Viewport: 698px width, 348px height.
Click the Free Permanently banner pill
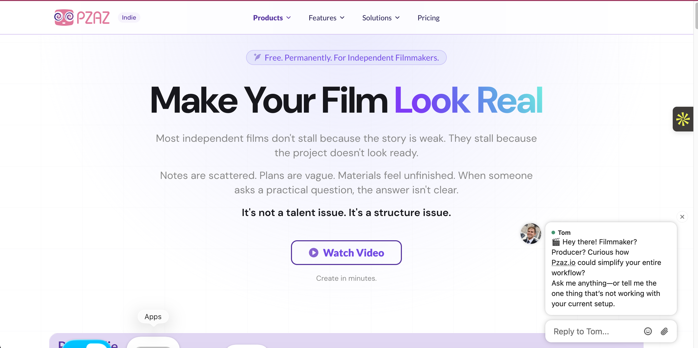click(x=346, y=57)
